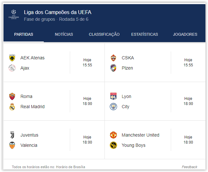Select the Estatísticas tab
This screenshot has height=172, width=208.
click(144, 34)
